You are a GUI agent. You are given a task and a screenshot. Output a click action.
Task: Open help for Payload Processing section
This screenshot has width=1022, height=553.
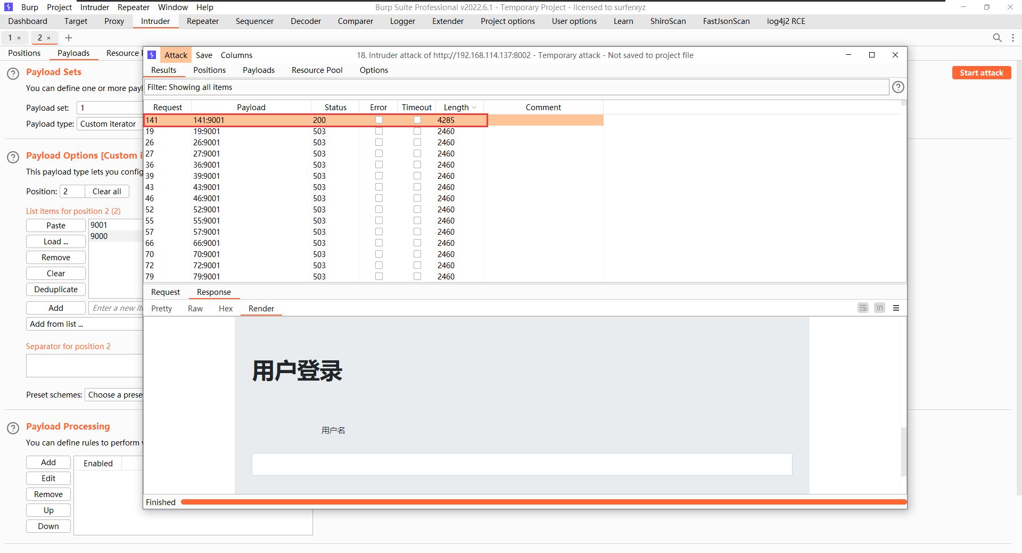pos(13,428)
